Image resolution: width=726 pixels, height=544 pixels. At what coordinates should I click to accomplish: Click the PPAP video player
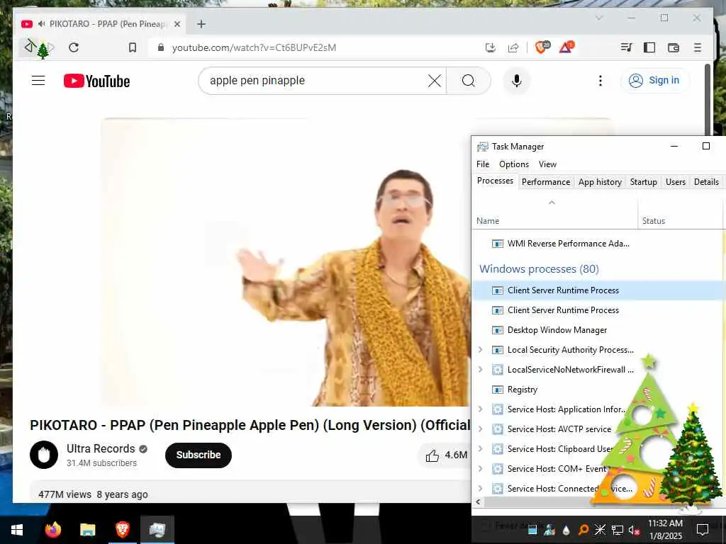pyautogui.click(x=286, y=262)
